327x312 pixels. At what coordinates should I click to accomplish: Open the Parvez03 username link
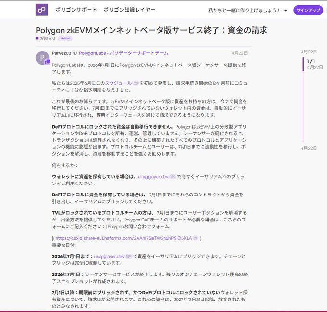(x=62, y=53)
